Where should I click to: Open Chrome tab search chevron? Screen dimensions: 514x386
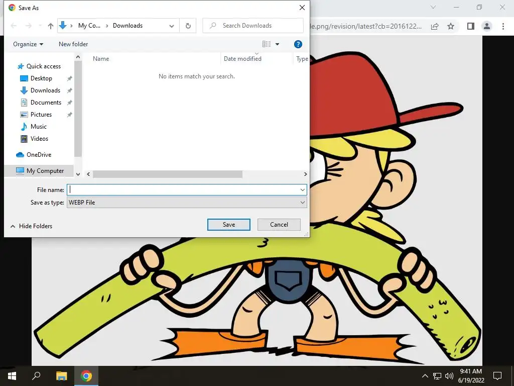coord(433,7)
